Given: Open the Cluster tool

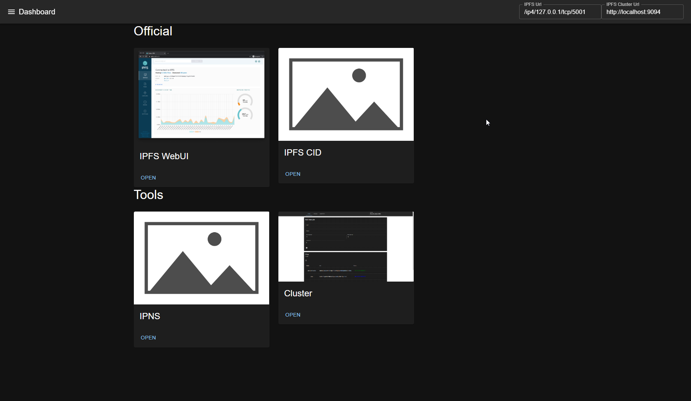Looking at the screenshot, I should pos(293,315).
